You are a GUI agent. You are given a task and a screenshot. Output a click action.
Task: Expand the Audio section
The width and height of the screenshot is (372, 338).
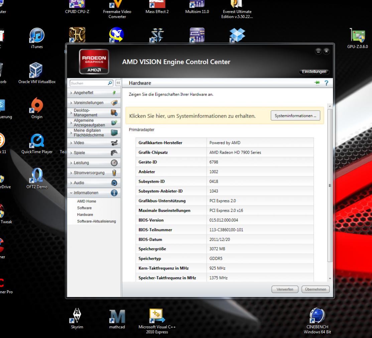[x=94, y=183]
